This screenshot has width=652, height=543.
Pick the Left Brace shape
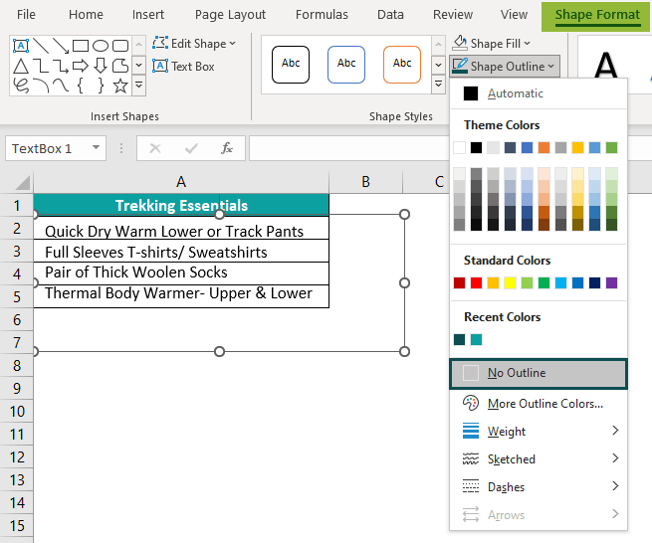[81, 86]
